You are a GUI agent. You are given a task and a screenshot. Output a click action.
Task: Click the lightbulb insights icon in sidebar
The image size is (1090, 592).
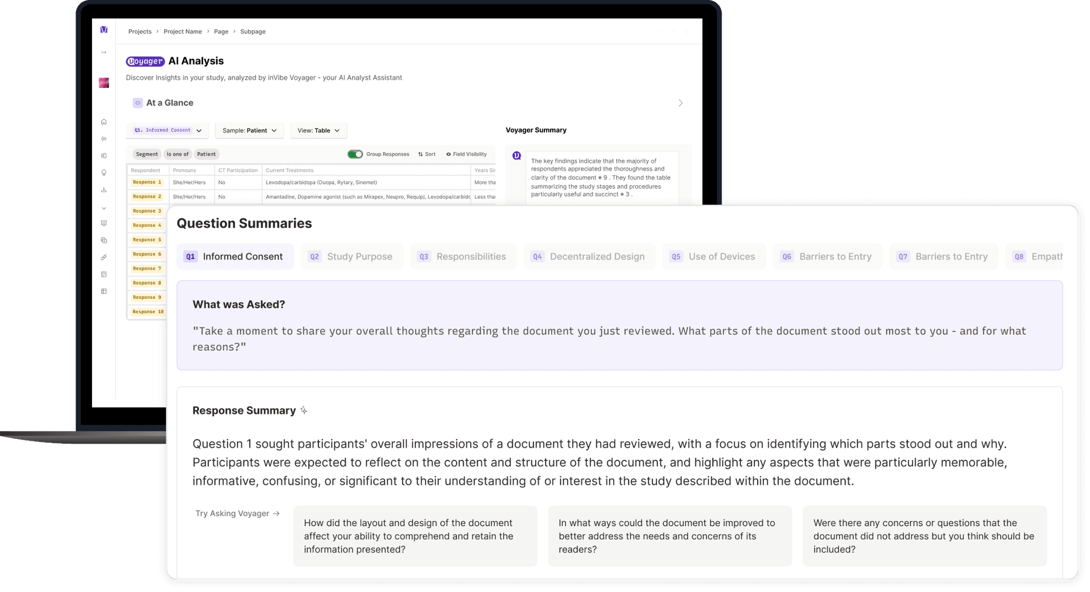pyautogui.click(x=104, y=173)
